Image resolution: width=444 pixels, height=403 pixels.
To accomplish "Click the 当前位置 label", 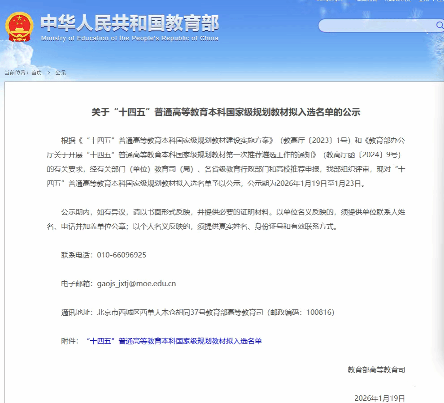I will pyautogui.click(x=16, y=73).
